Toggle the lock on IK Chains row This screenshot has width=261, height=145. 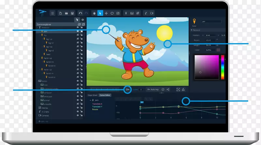tap(81, 111)
